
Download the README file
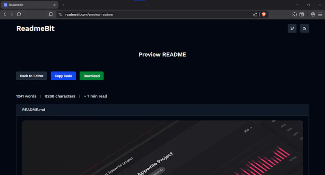pos(92,76)
